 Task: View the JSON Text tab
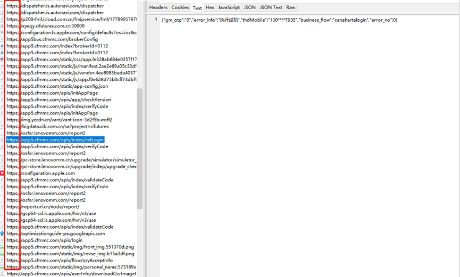tap(271, 7)
